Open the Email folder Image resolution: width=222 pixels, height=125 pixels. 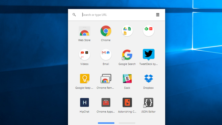click(x=106, y=54)
